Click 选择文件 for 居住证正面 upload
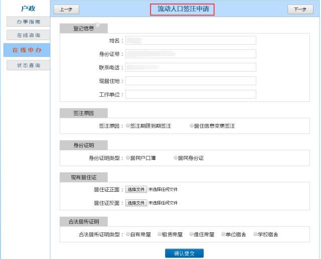Screen dimensions: 321x259 click(136, 189)
